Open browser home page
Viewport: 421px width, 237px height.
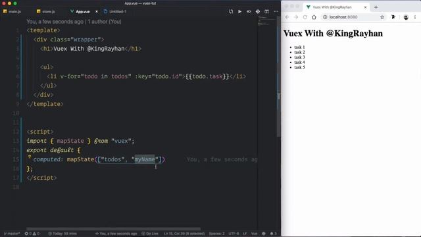(x=314, y=17)
